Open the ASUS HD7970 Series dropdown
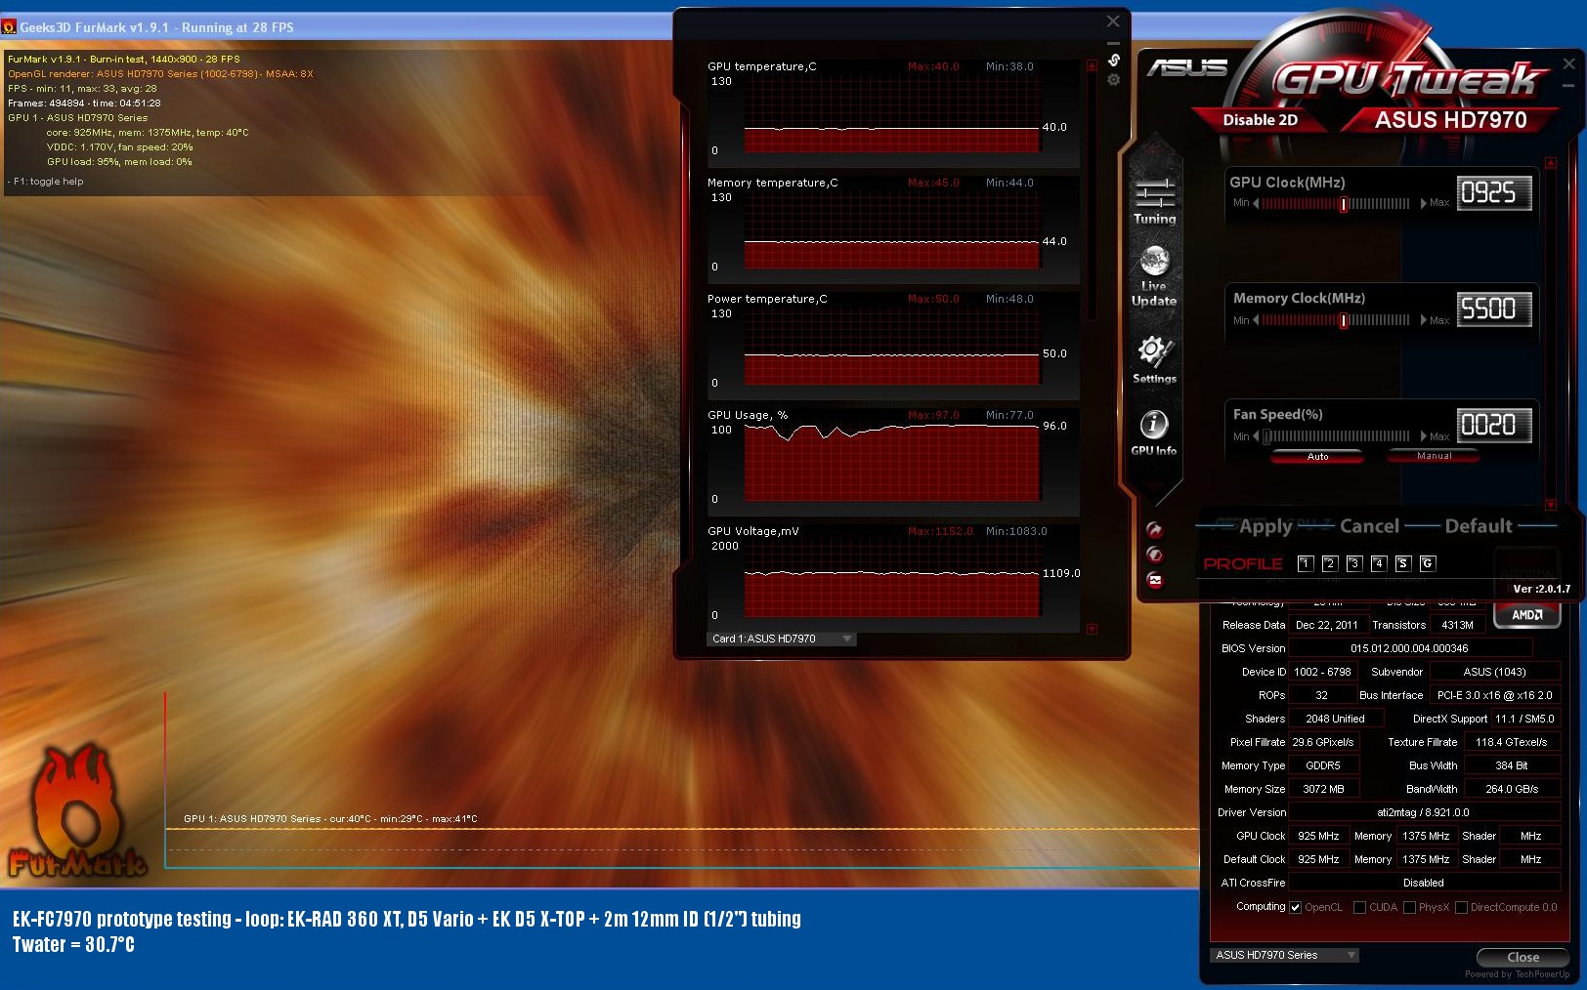 (x=1284, y=955)
